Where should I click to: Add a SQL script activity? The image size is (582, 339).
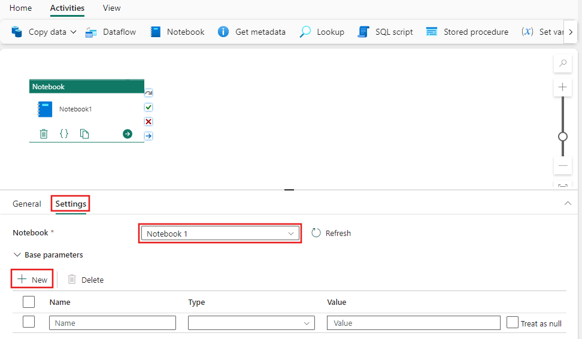385,32
